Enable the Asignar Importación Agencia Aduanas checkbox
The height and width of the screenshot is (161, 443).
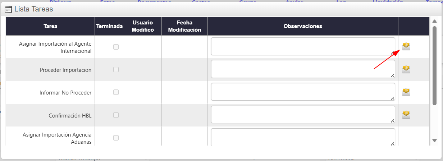116,138
